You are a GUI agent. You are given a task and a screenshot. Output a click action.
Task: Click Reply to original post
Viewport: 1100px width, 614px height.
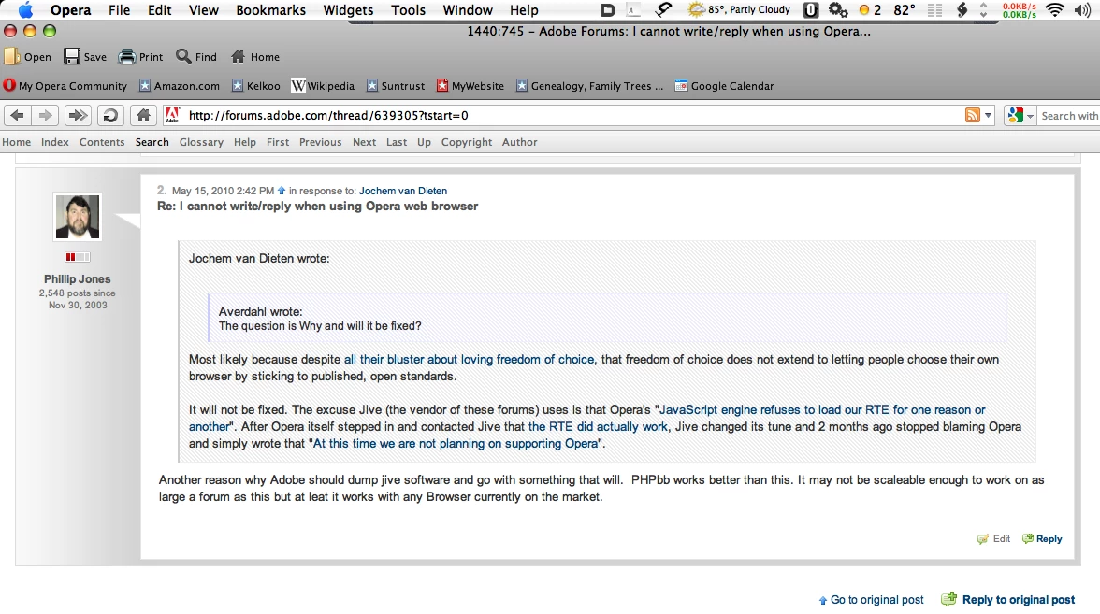tap(1008, 599)
